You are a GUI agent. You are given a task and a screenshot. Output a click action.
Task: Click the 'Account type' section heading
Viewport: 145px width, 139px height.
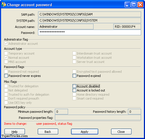click(13, 49)
